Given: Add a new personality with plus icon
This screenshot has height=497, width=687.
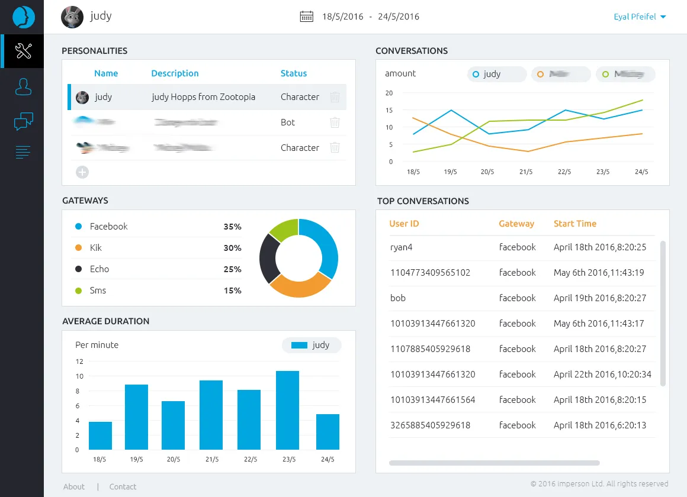Looking at the screenshot, I should pyautogui.click(x=82, y=172).
